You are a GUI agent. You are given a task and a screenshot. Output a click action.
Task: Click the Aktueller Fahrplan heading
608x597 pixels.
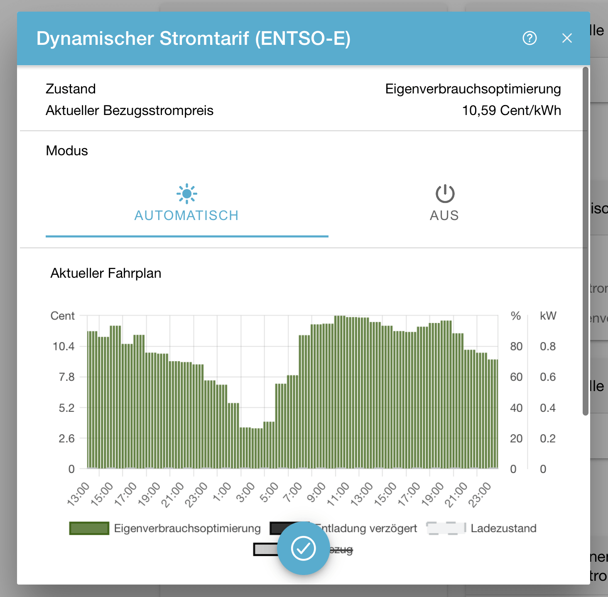pos(106,273)
